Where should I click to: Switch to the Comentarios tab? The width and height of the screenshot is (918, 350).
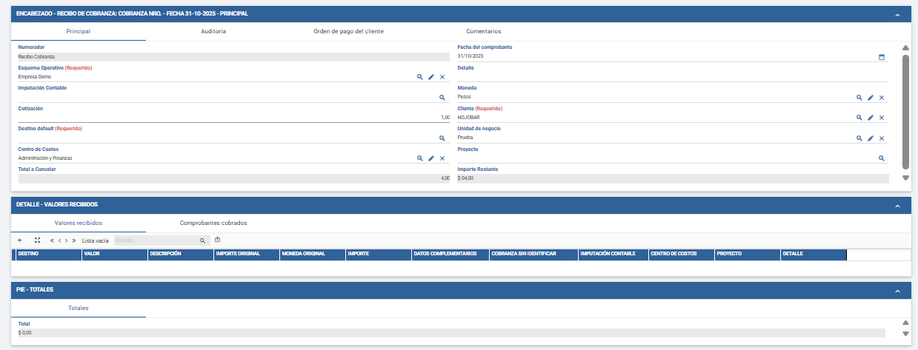(x=483, y=32)
